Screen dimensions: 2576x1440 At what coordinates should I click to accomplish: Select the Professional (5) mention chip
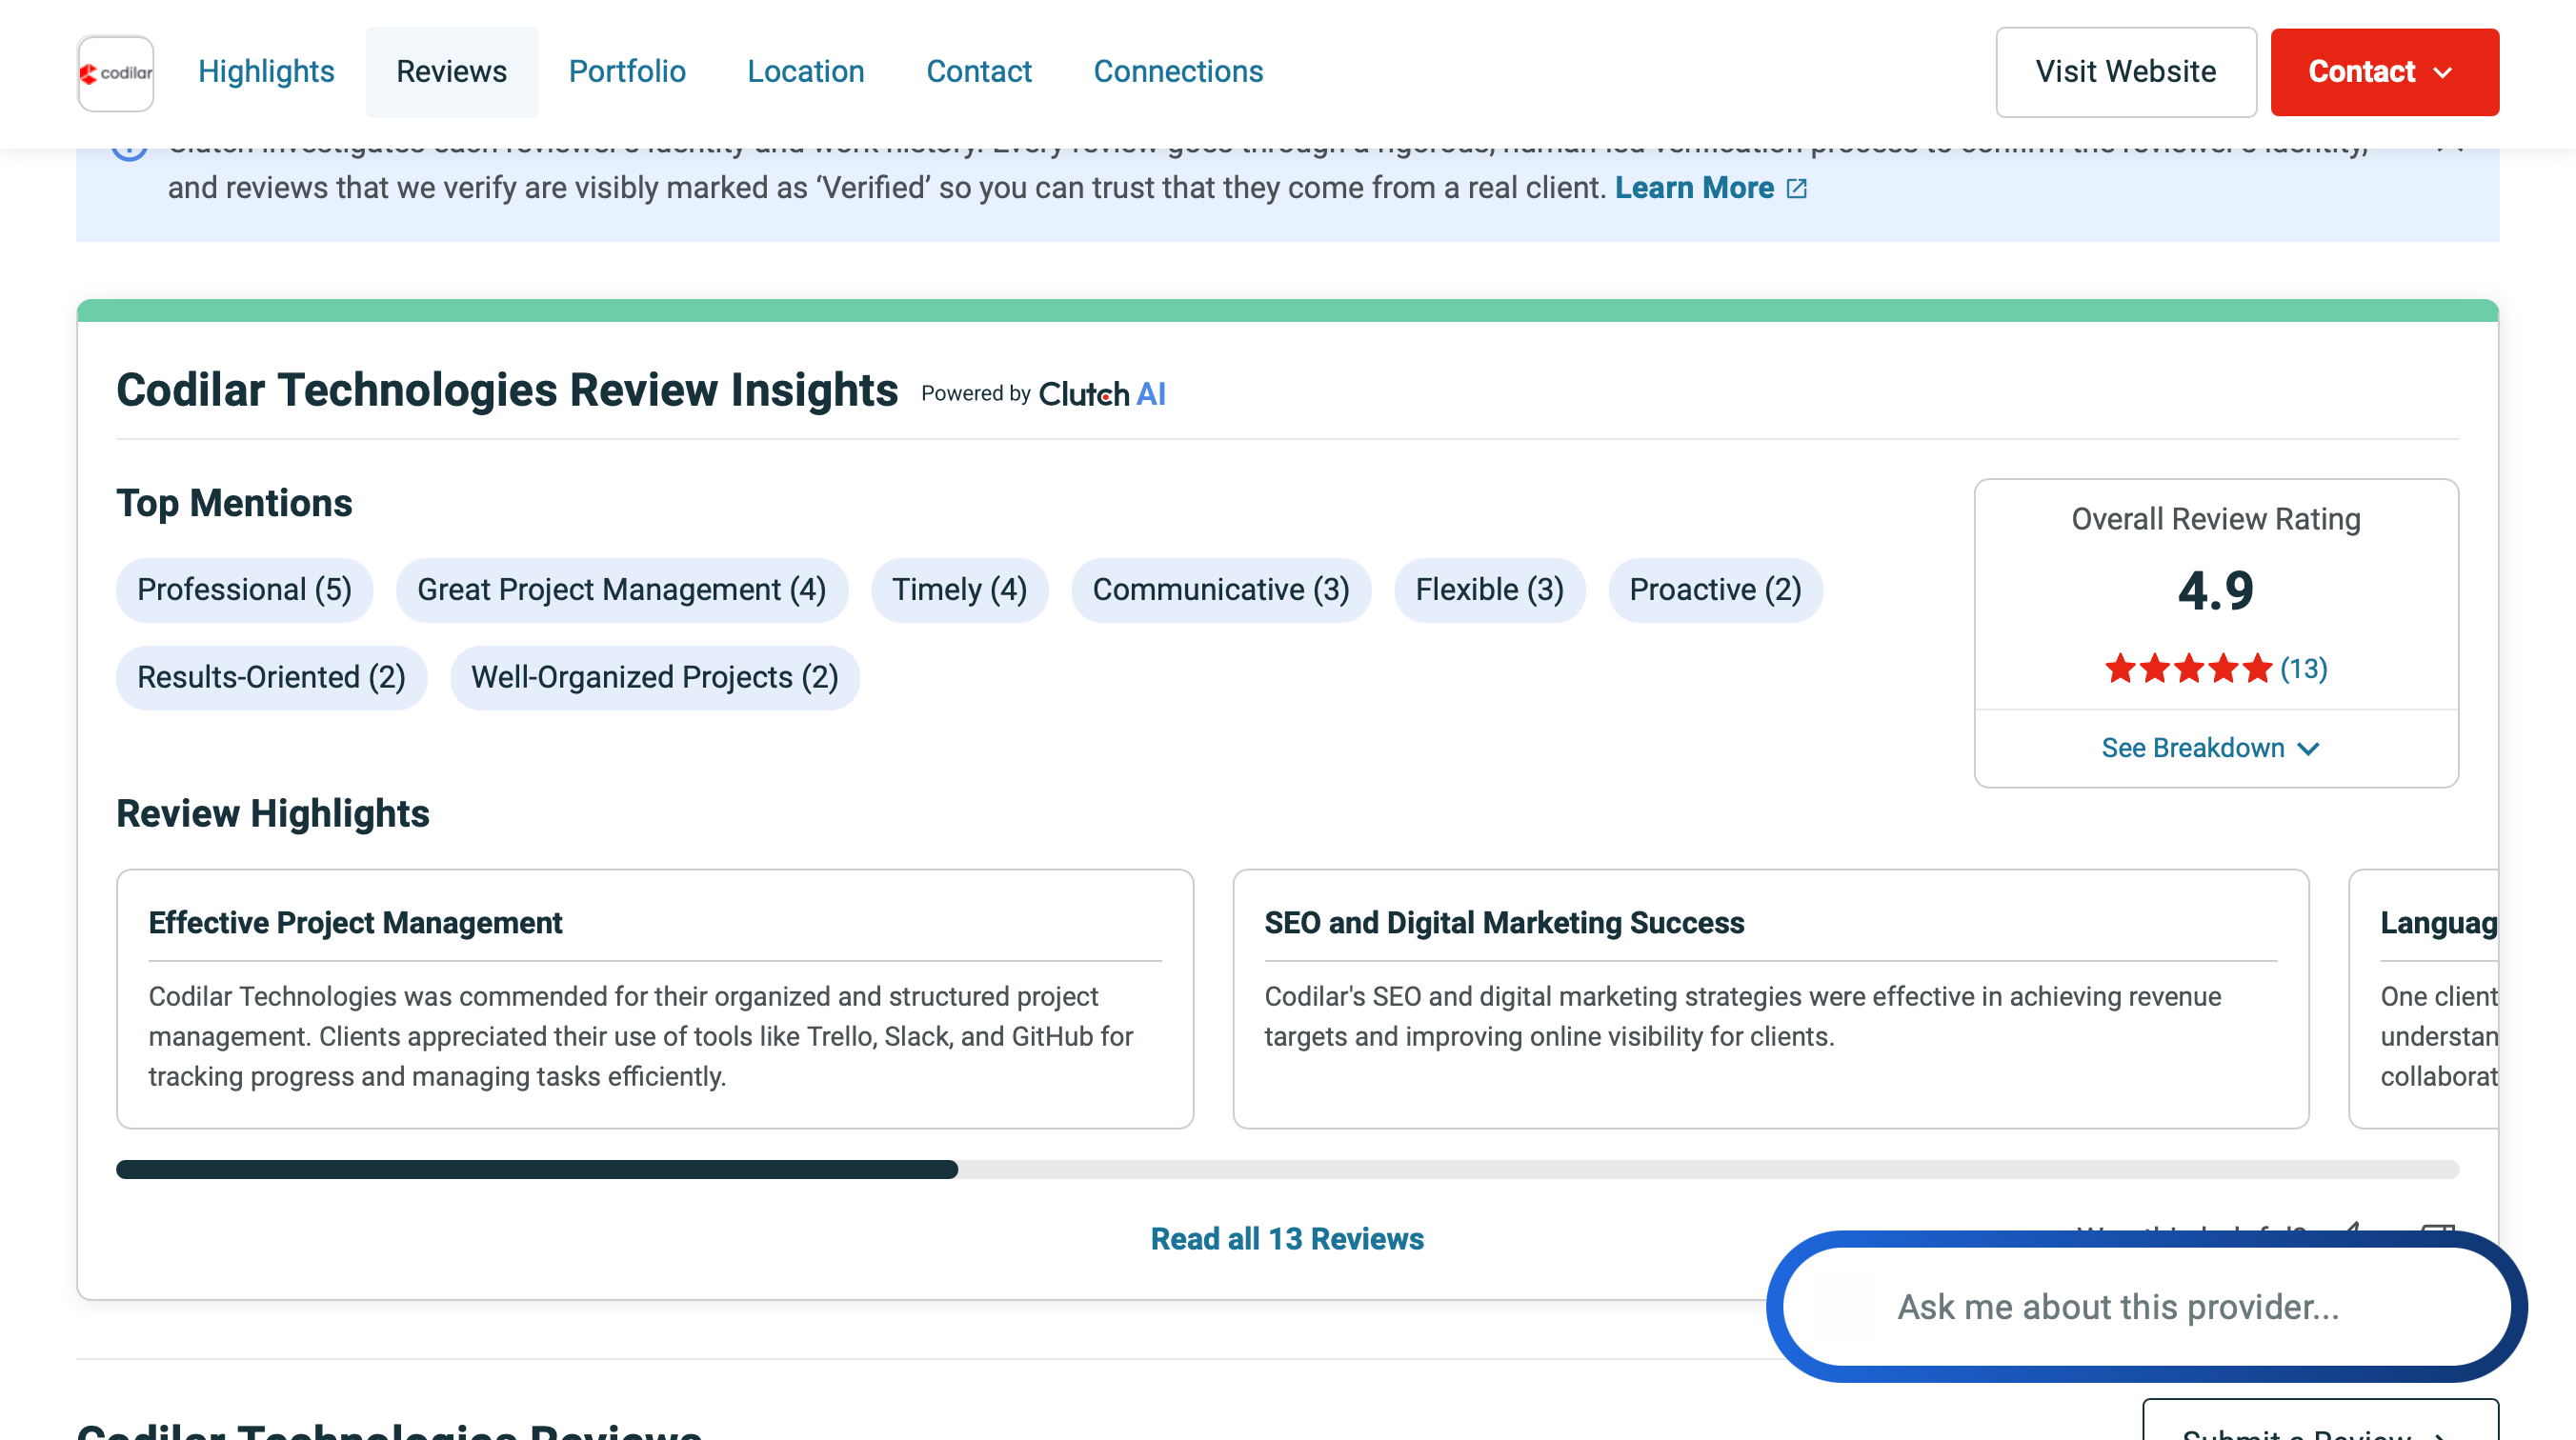(244, 590)
